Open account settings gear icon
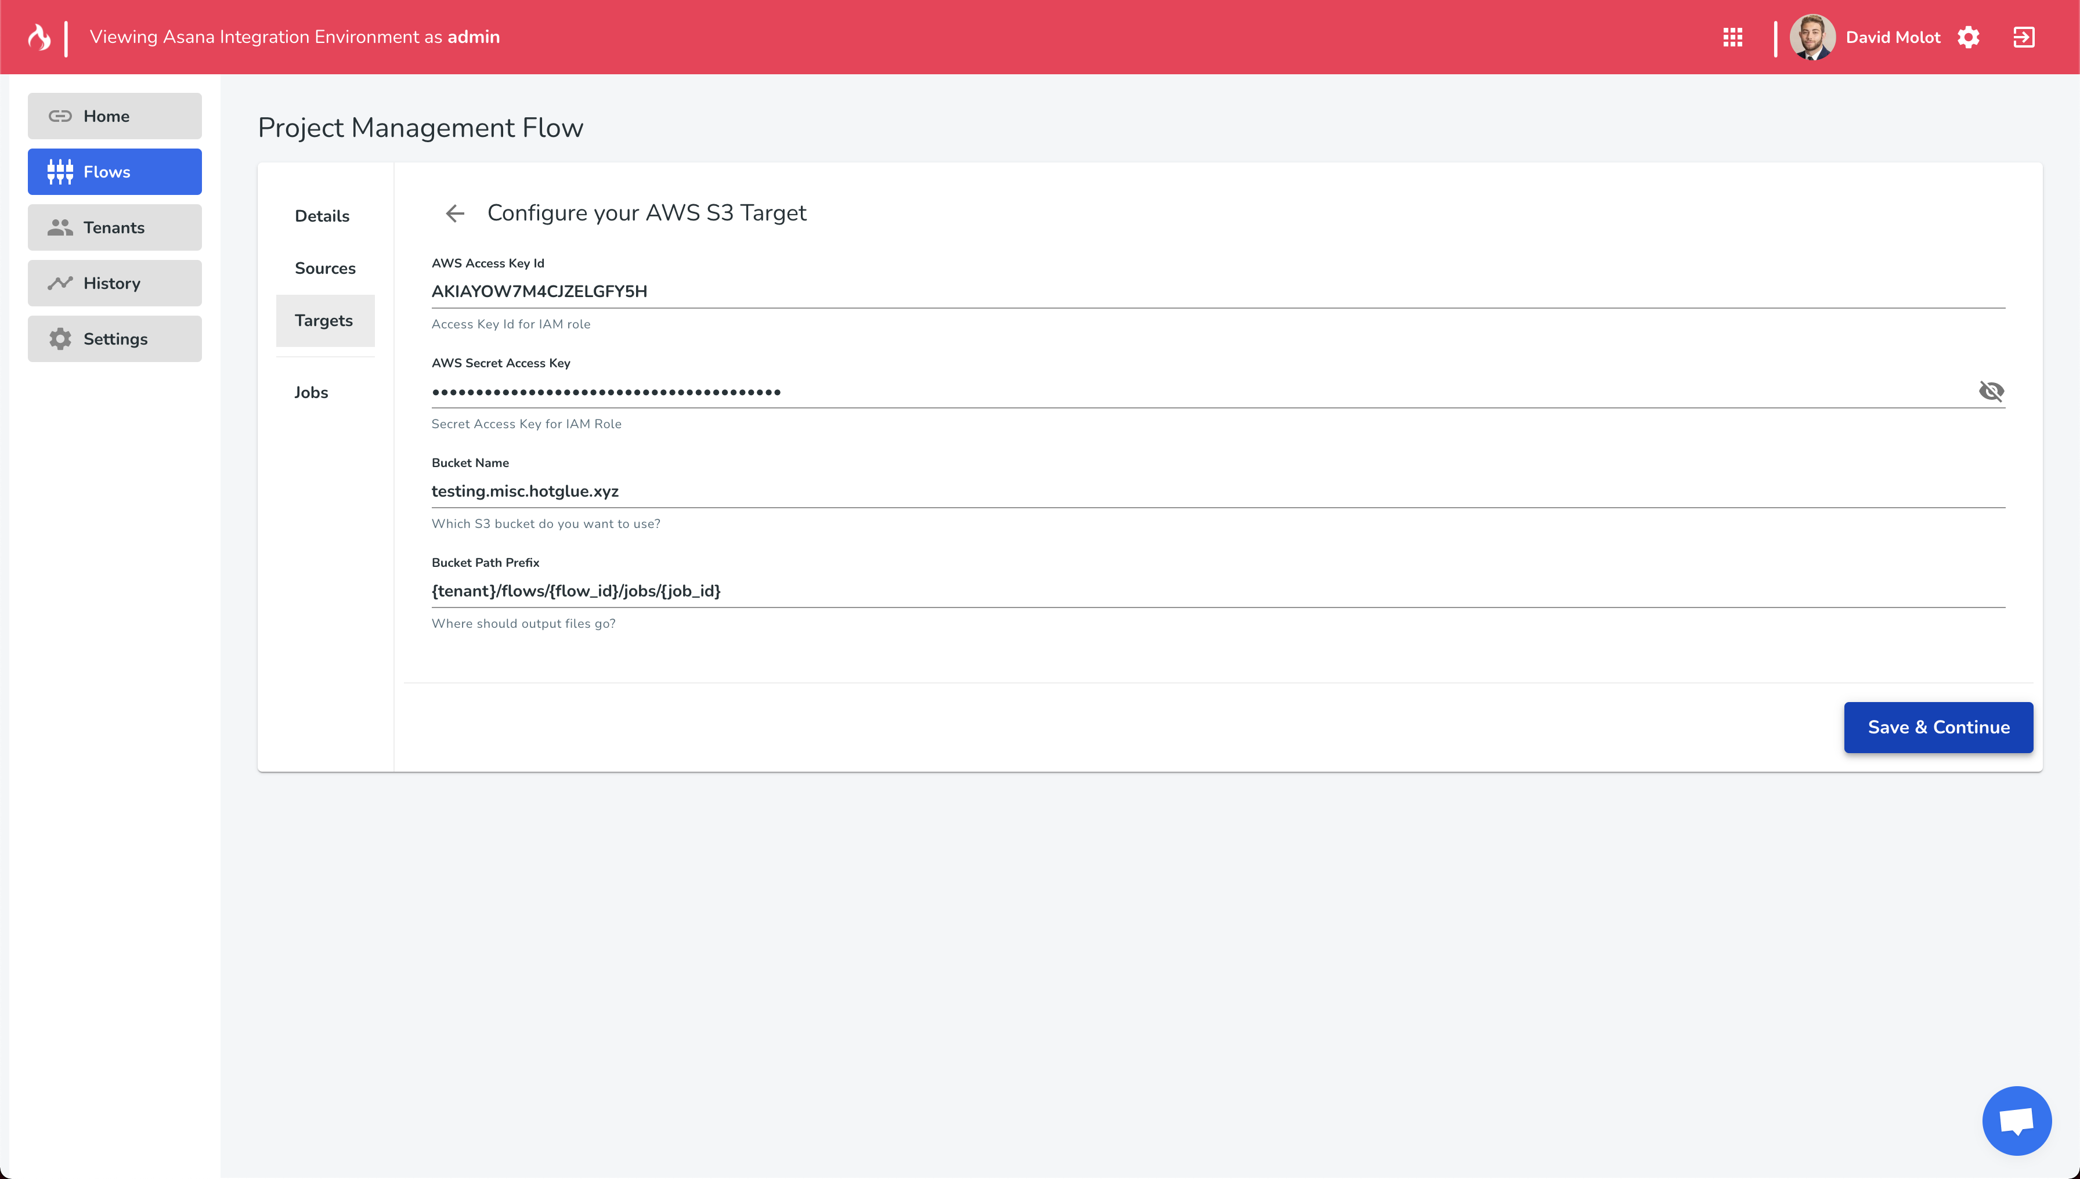 1968,37
